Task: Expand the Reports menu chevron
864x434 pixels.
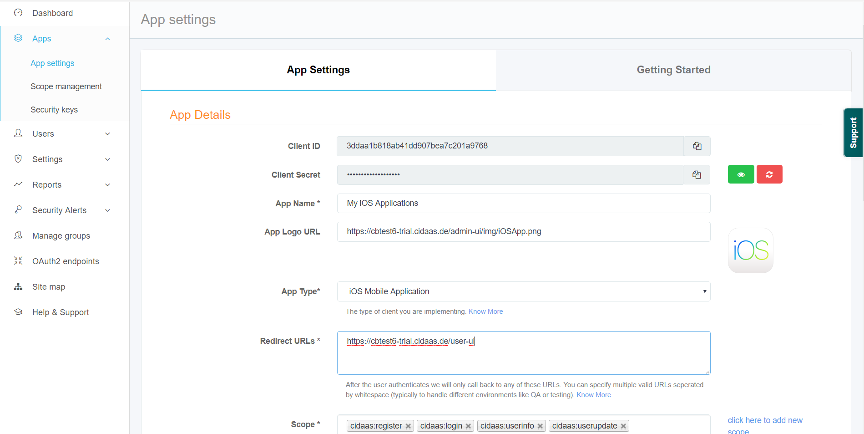Action: pos(108,185)
